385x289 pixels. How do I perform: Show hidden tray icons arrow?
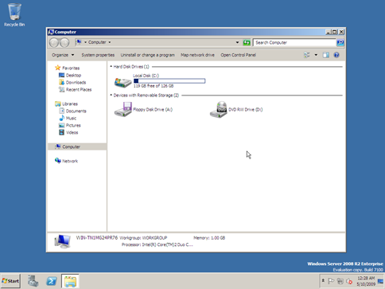click(323, 280)
